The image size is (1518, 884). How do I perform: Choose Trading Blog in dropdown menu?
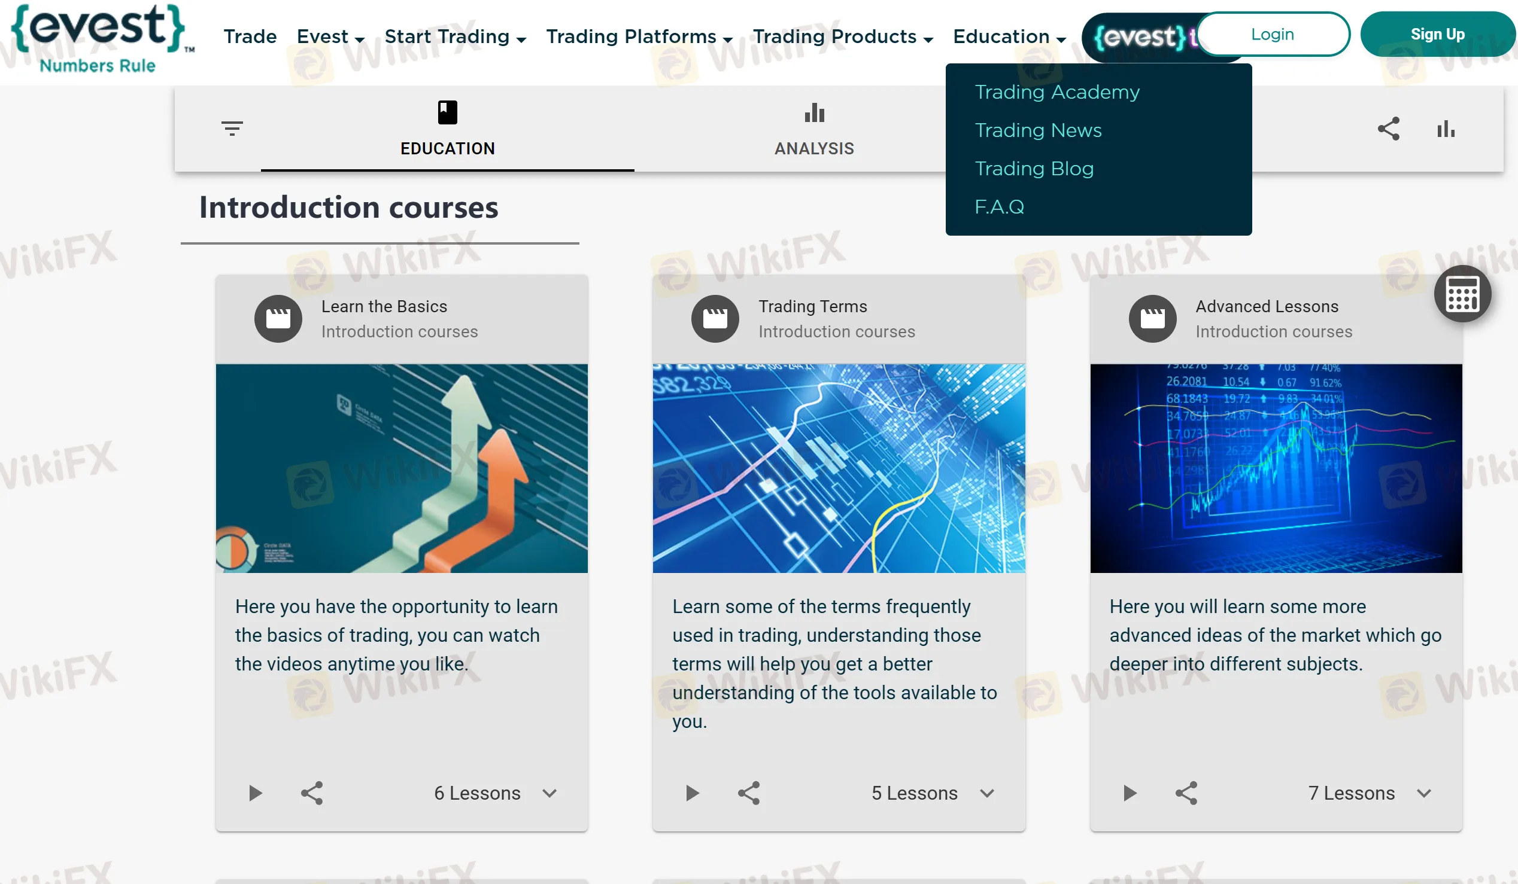pos(1034,169)
